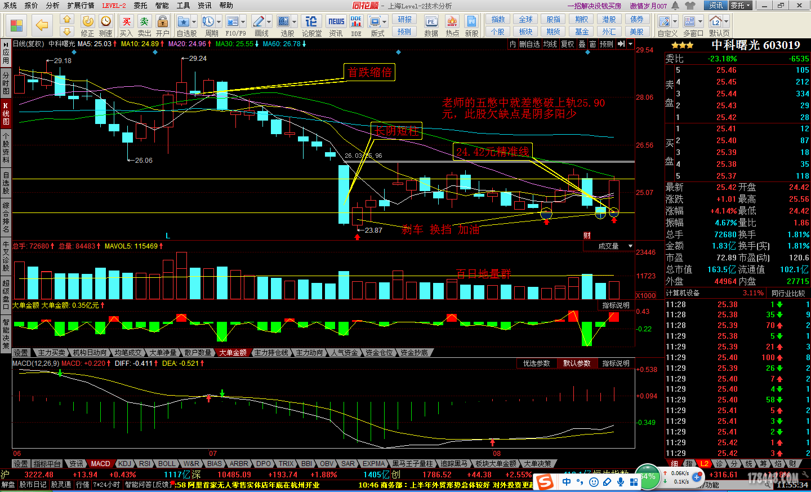811x492 pixels.
Task: Toggle the 窗 window option
Action: [592, 44]
